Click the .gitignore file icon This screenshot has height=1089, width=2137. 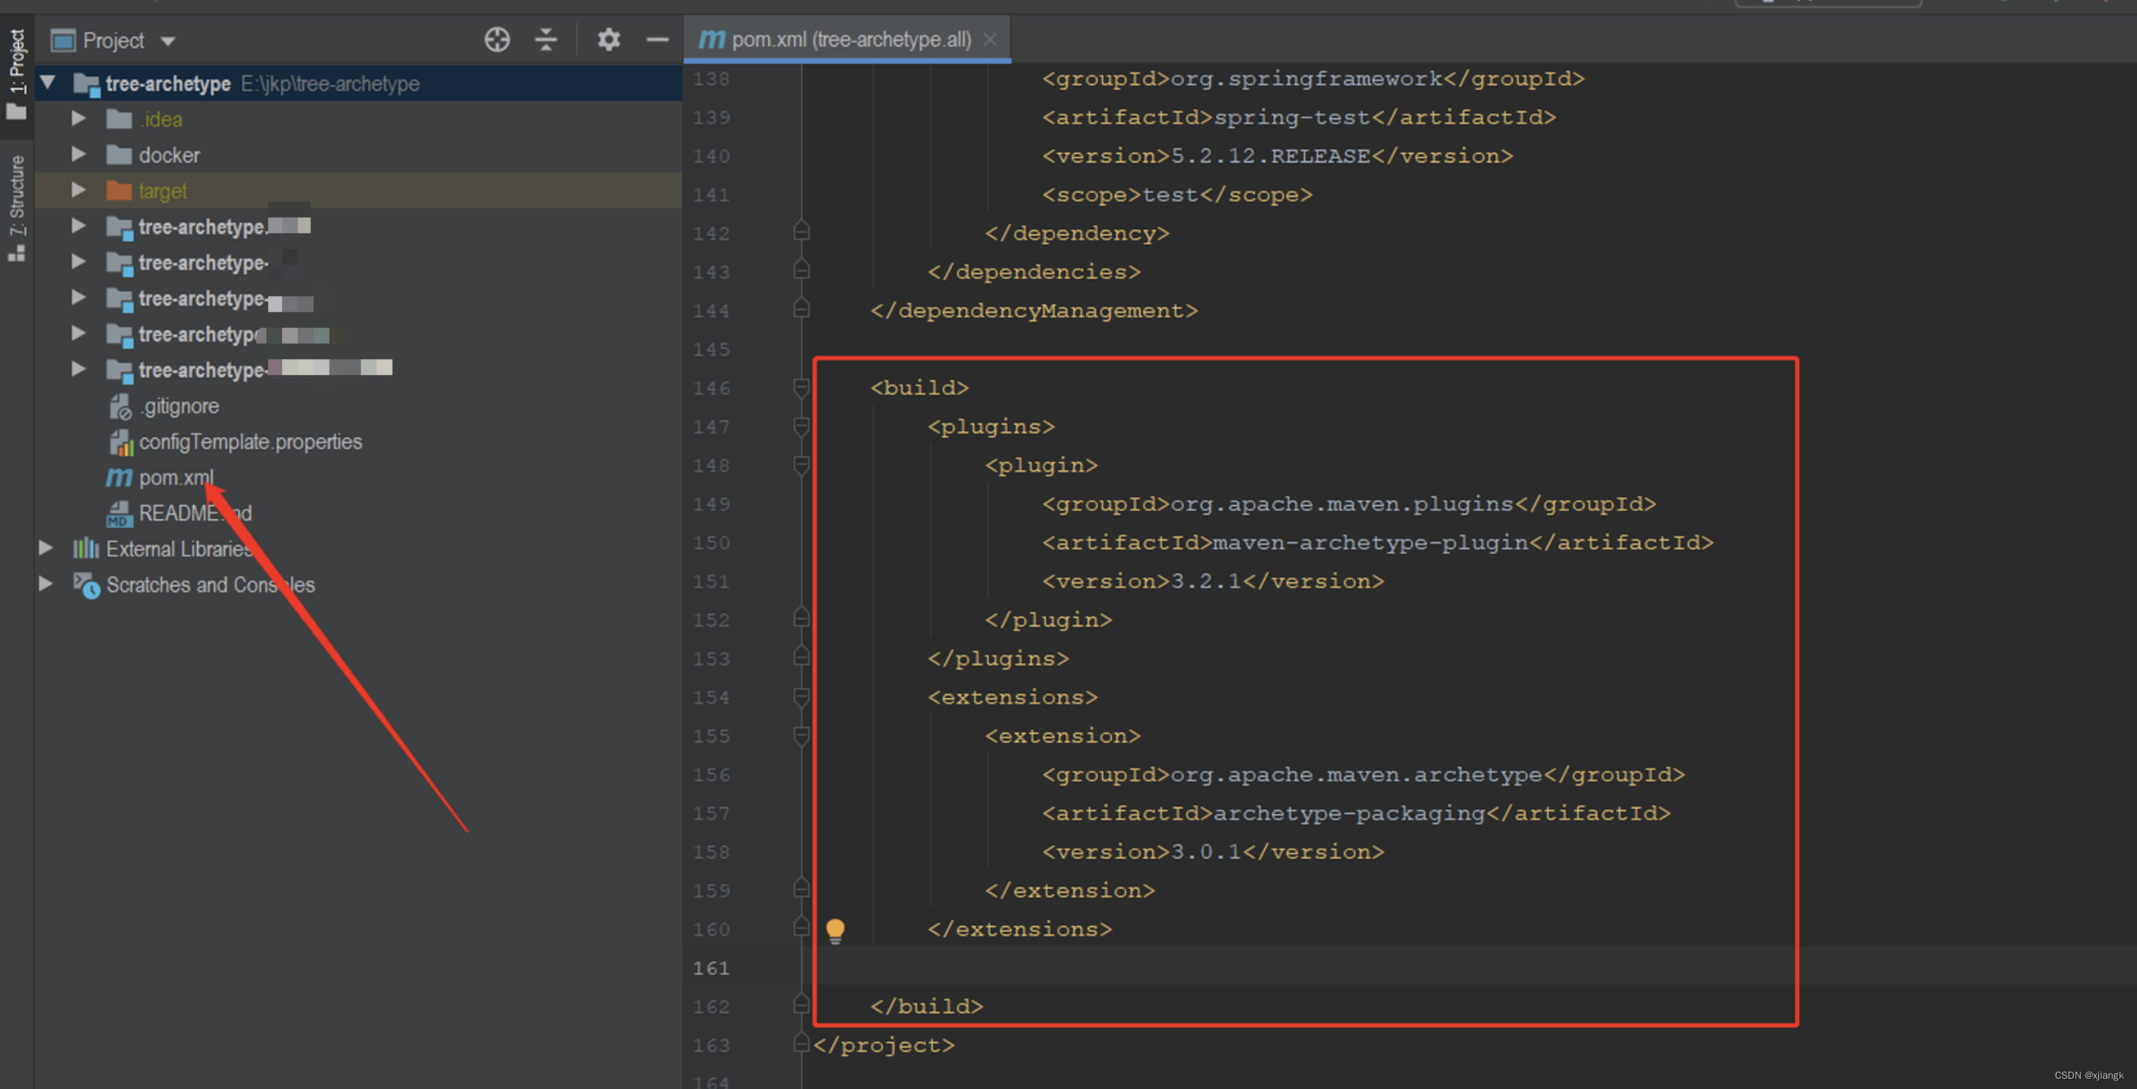point(121,407)
